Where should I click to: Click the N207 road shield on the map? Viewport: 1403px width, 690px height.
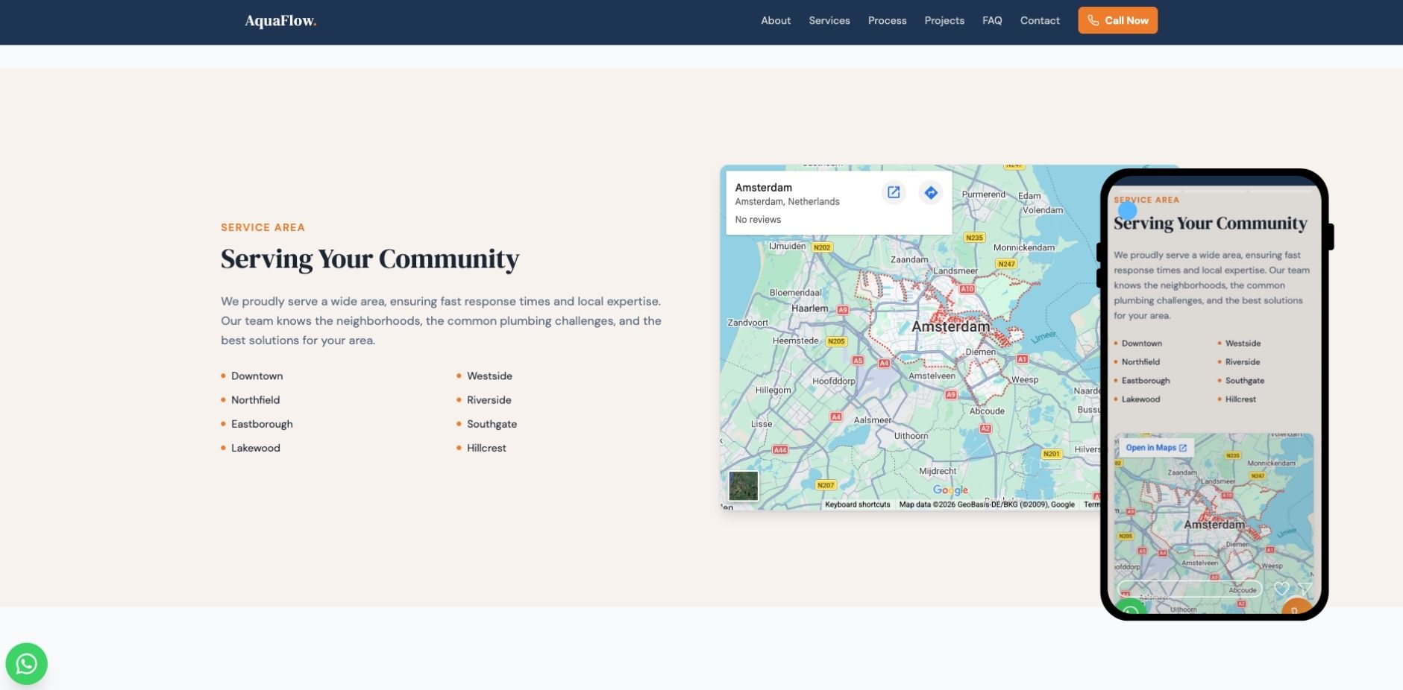tap(826, 485)
